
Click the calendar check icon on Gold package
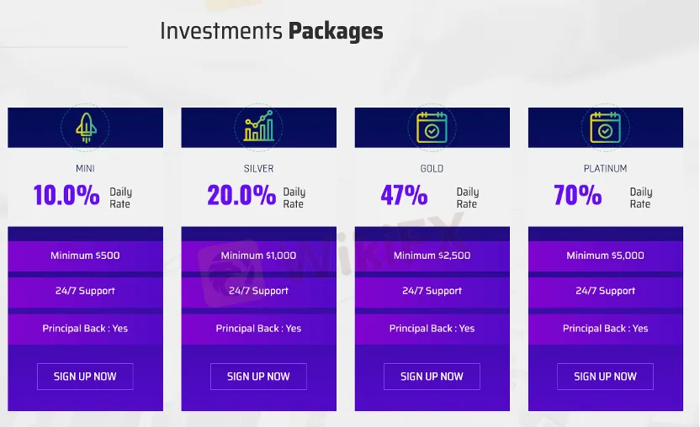[x=432, y=128]
